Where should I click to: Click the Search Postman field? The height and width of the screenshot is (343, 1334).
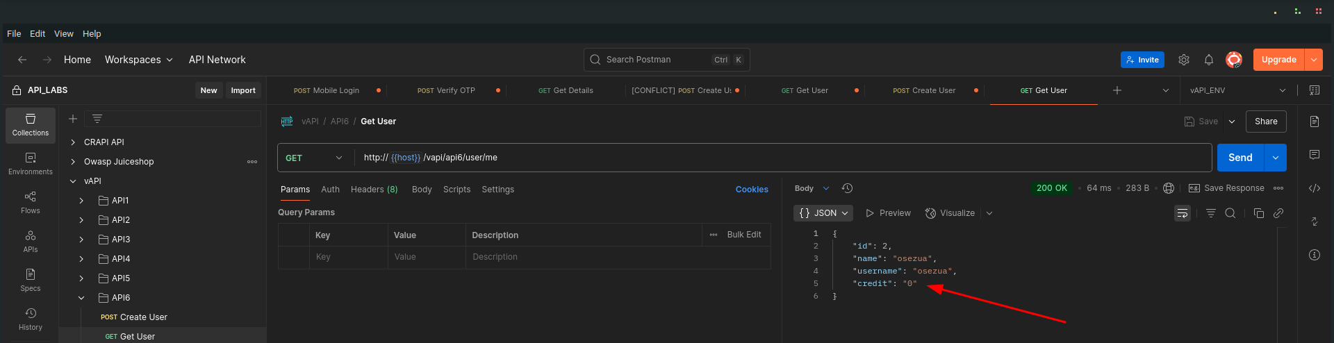point(666,60)
